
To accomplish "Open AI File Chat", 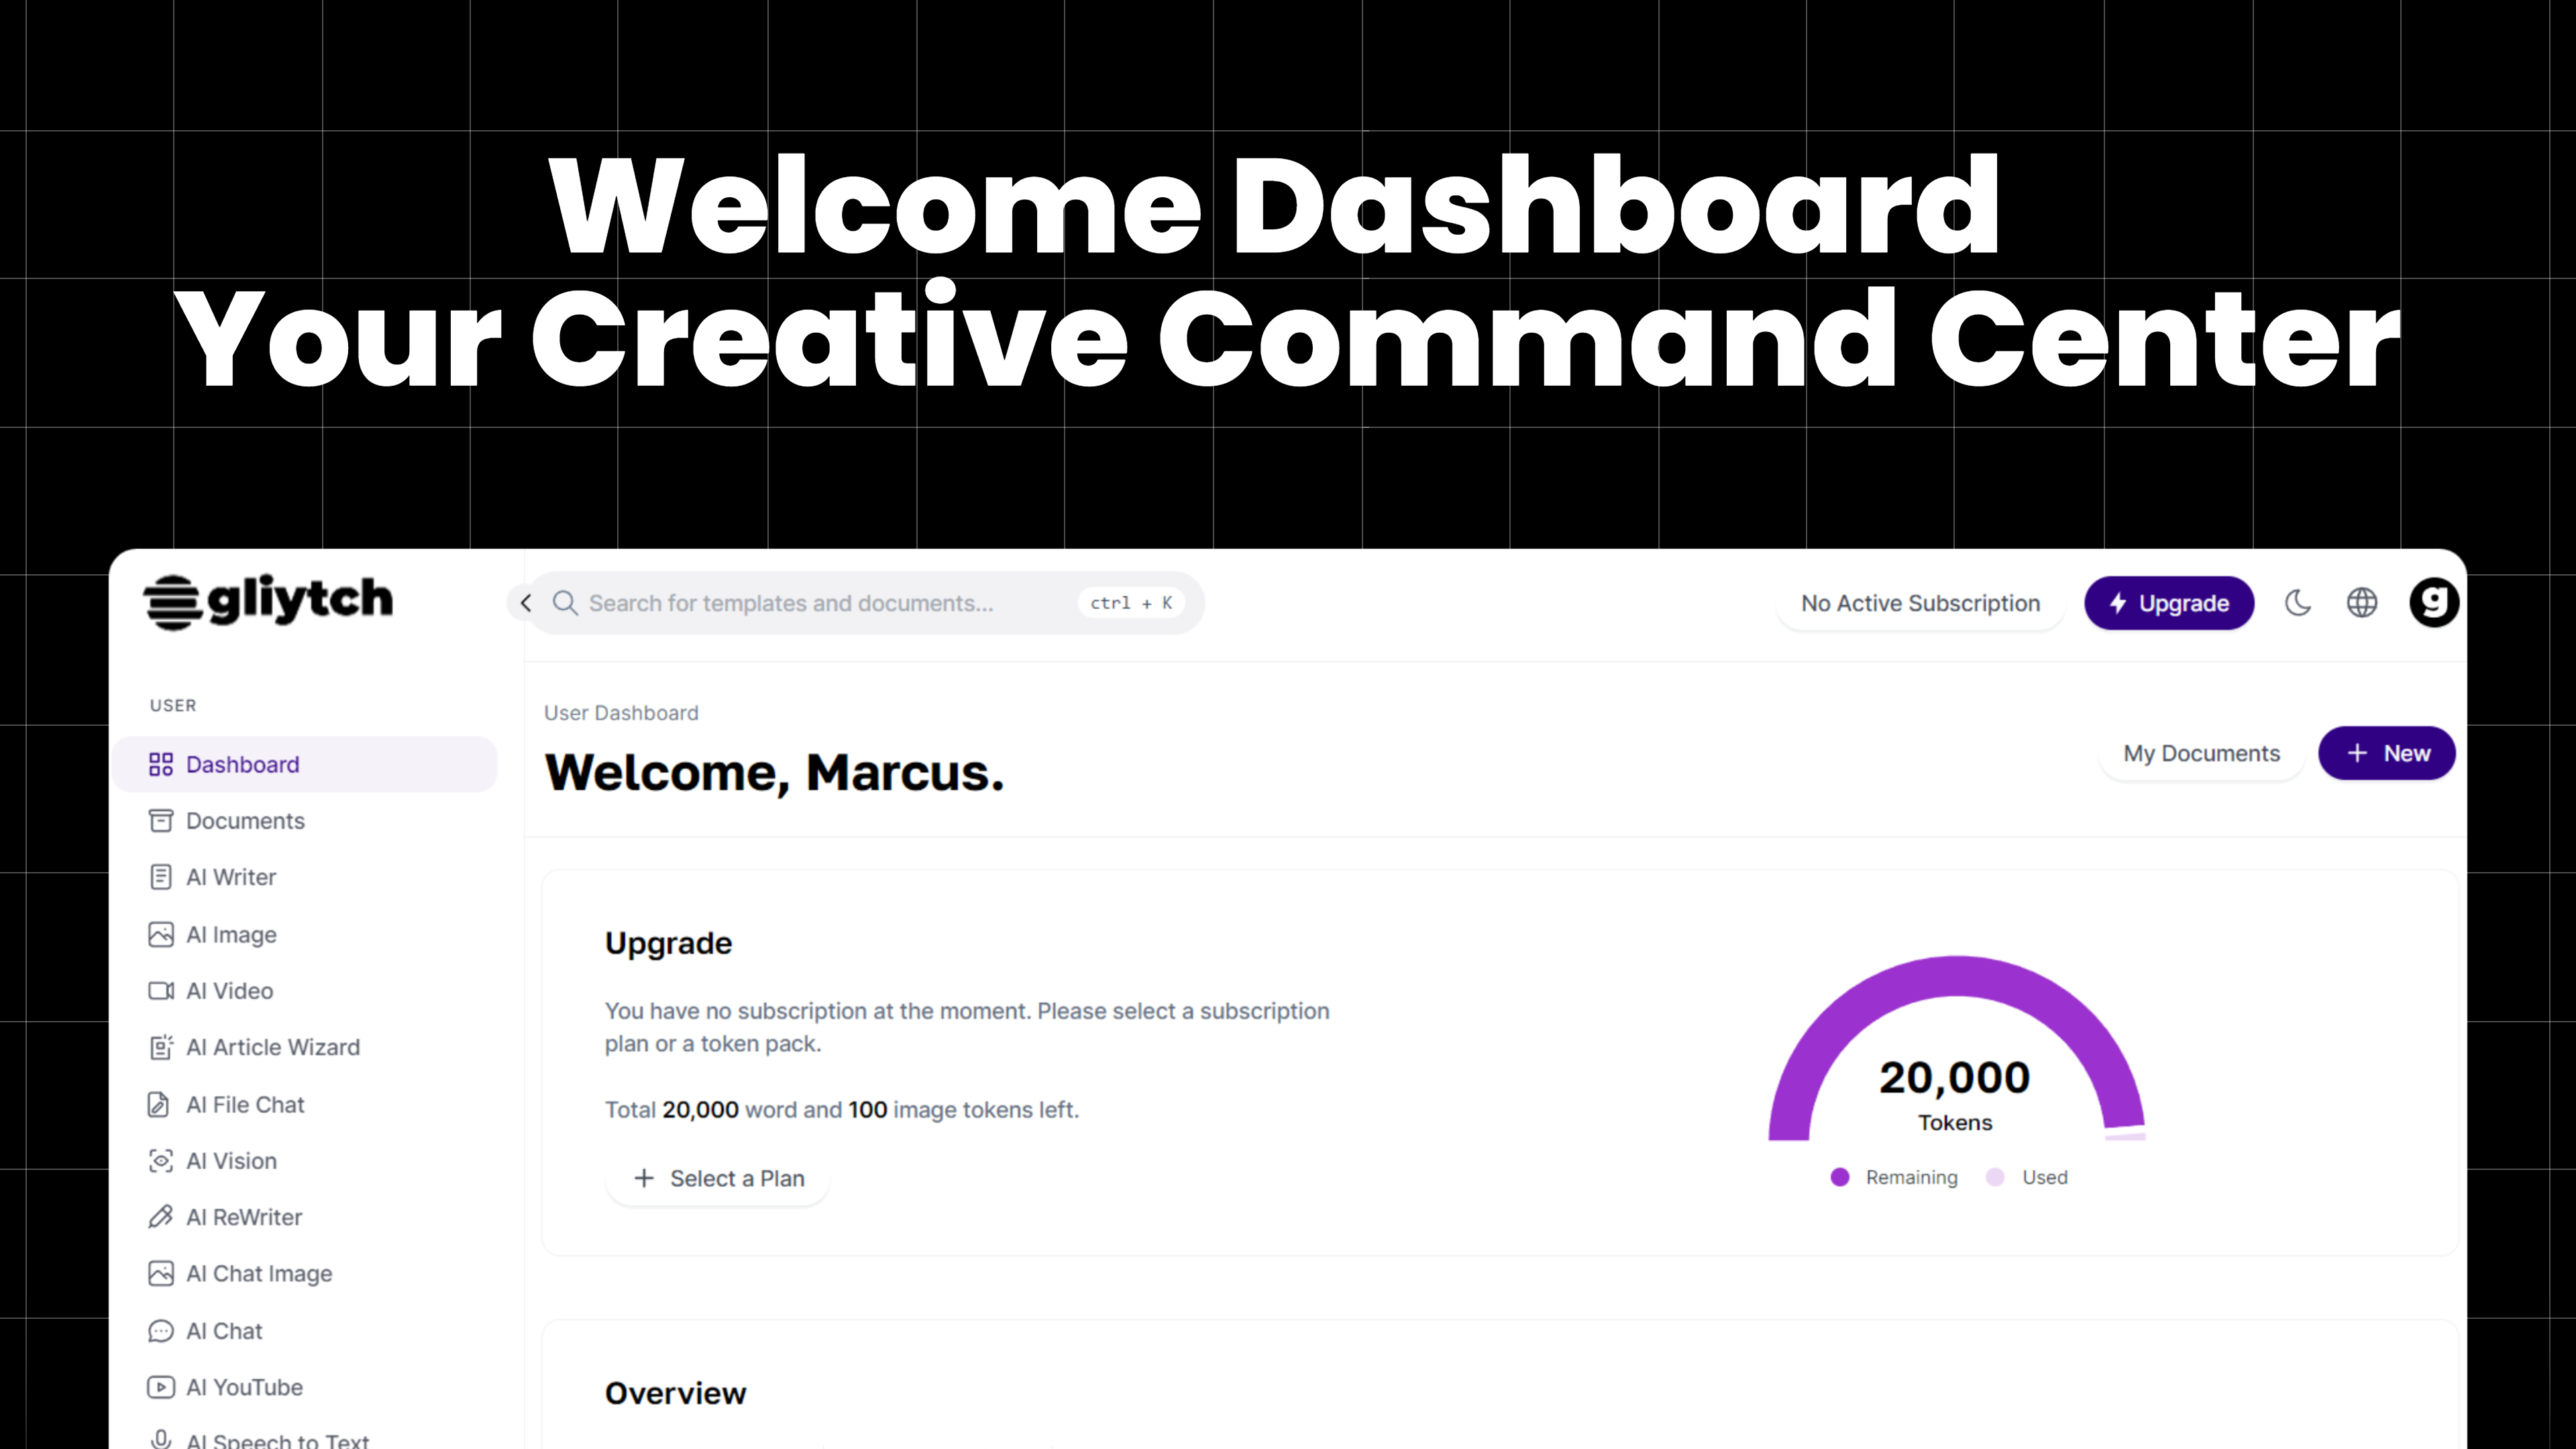I will [245, 1104].
